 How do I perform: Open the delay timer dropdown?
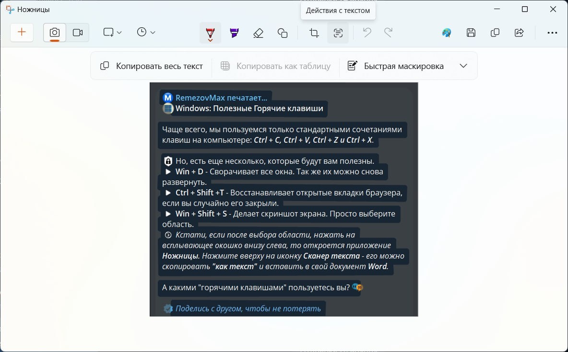pos(146,33)
